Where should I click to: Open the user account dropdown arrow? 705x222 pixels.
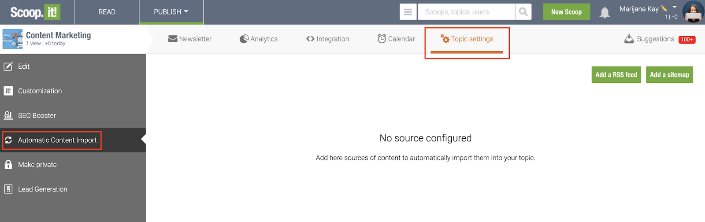click(x=675, y=7)
